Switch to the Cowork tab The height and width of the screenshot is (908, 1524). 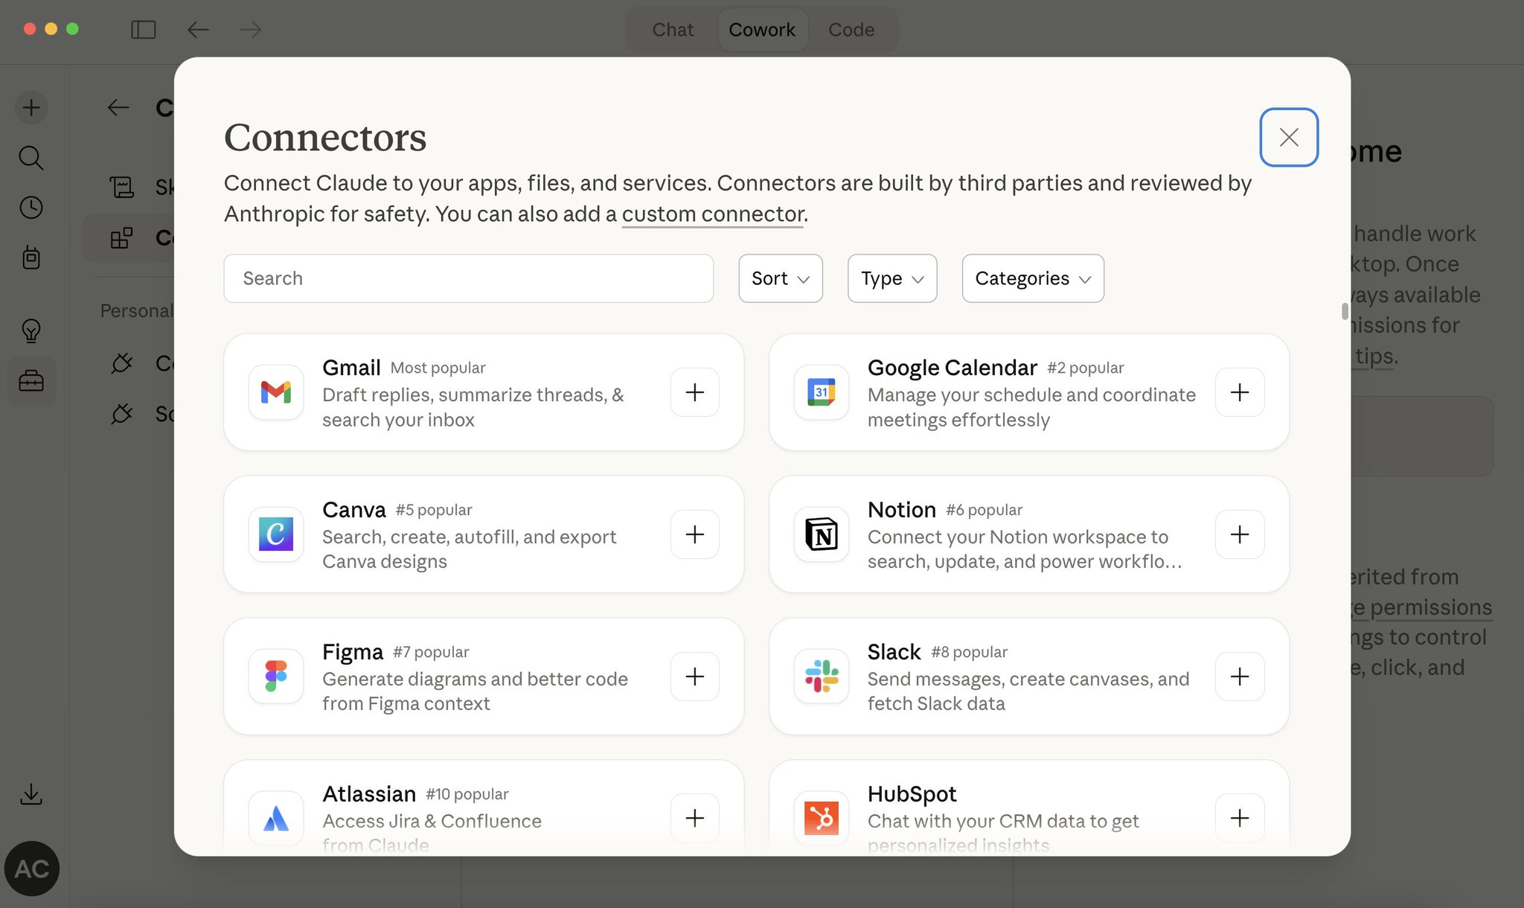pos(762,30)
